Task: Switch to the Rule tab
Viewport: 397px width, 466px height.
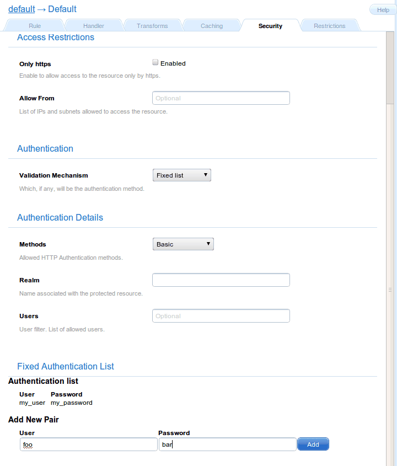Action: tap(35, 26)
